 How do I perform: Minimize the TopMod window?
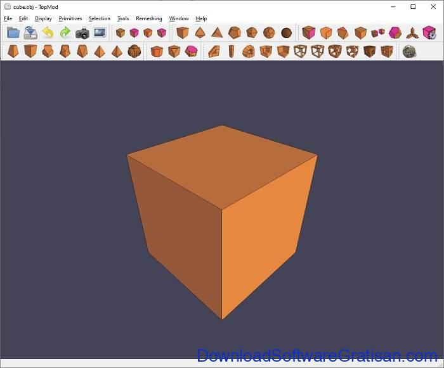(x=393, y=7)
